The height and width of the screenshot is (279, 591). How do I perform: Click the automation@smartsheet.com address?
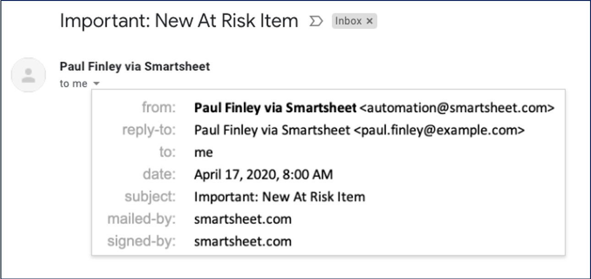pyautogui.click(x=457, y=108)
